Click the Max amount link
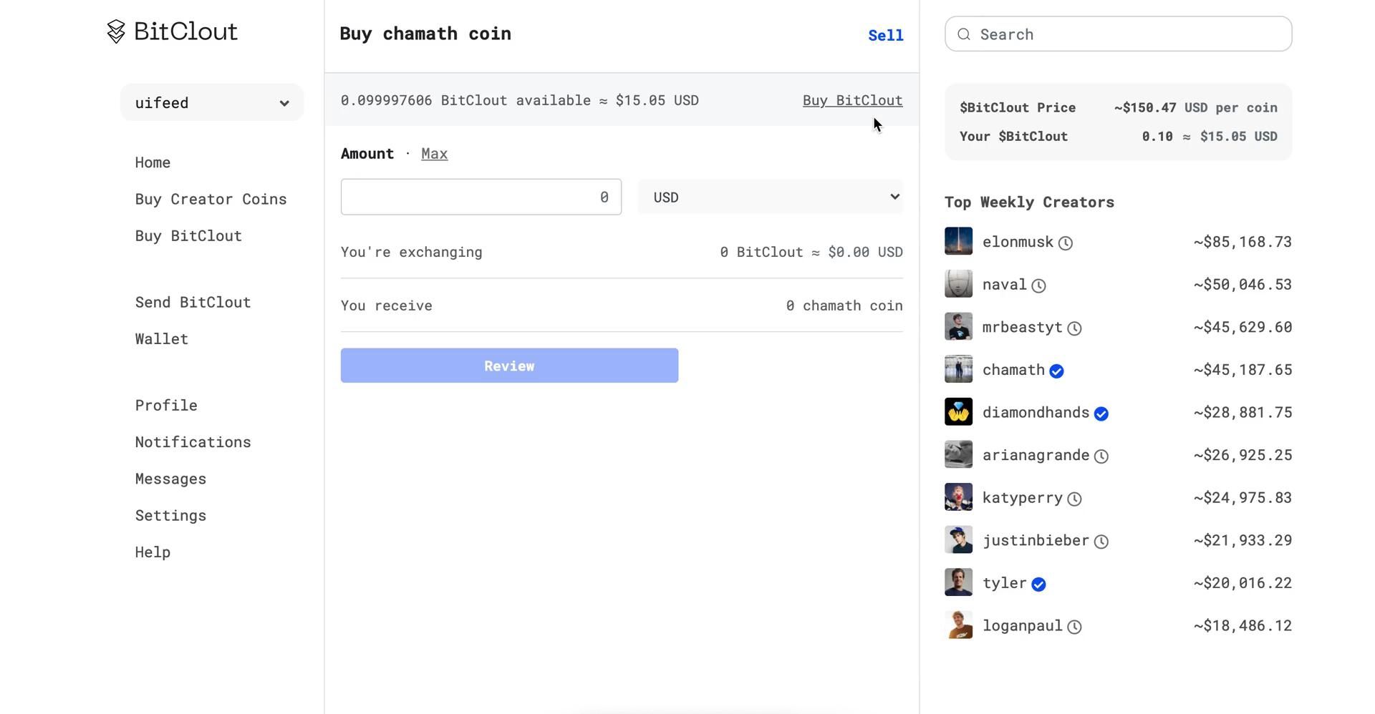The image size is (1375, 714). click(x=434, y=154)
